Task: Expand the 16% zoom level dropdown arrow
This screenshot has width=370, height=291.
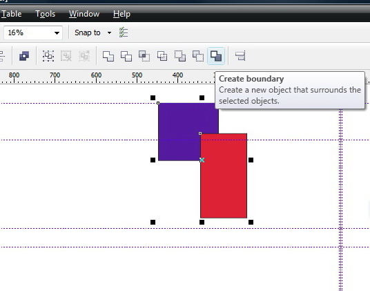Action: tap(57, 32)
